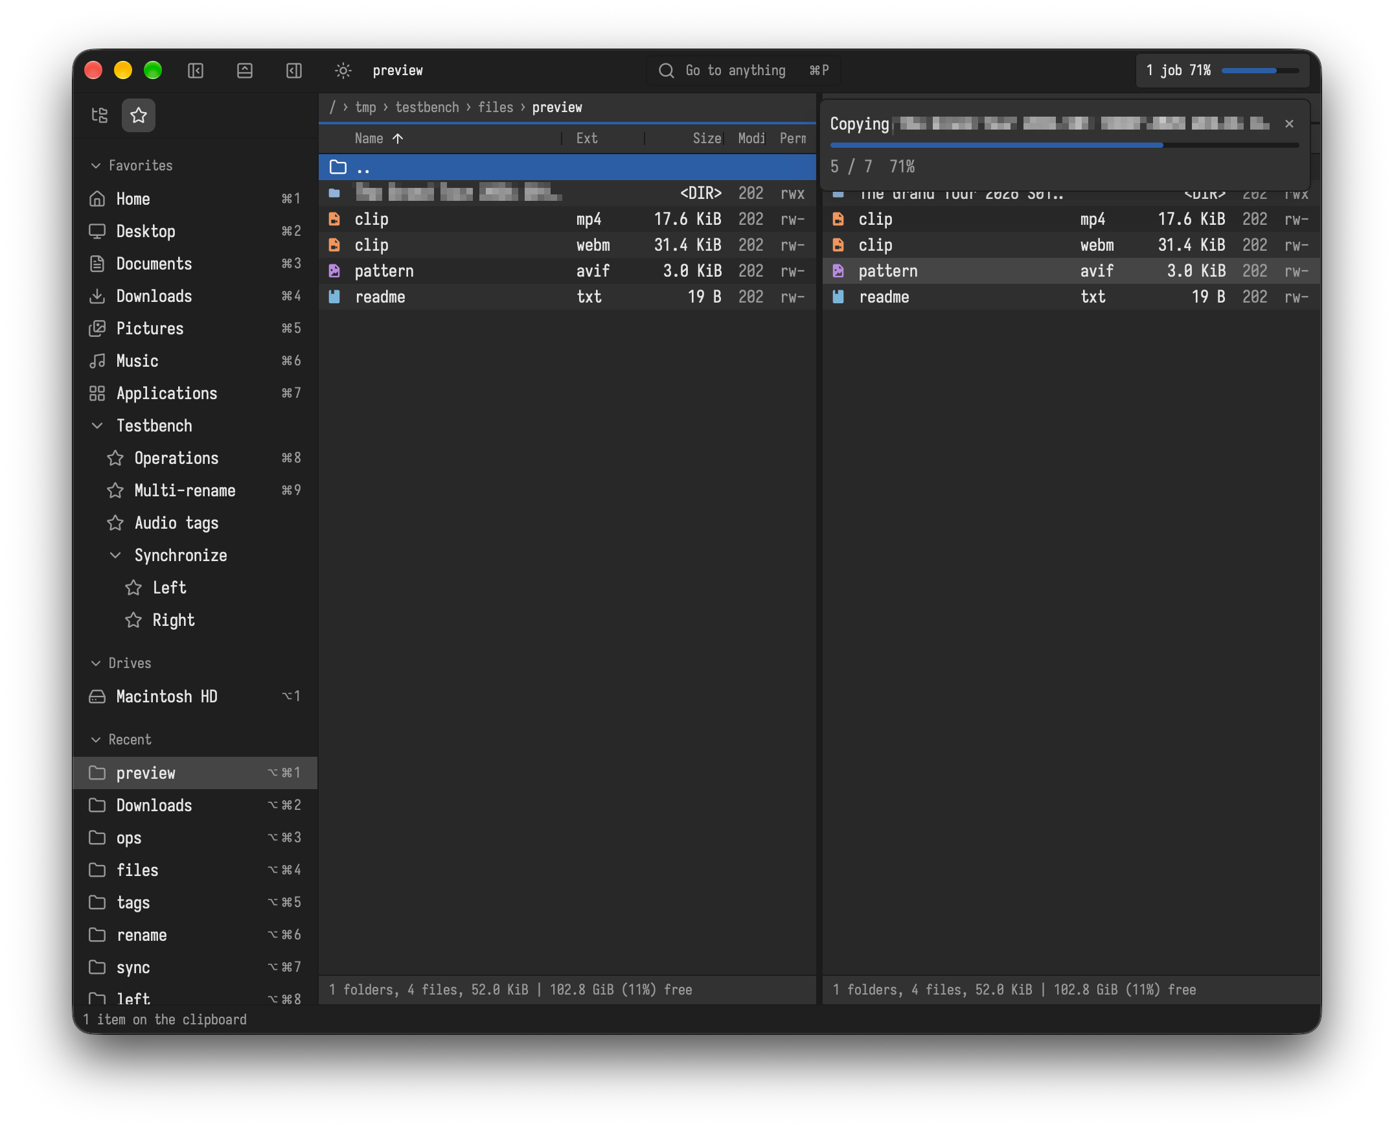Select the Right sync favorite
The height and width of the screenshot is (1130, 1394).
point(195,620)
